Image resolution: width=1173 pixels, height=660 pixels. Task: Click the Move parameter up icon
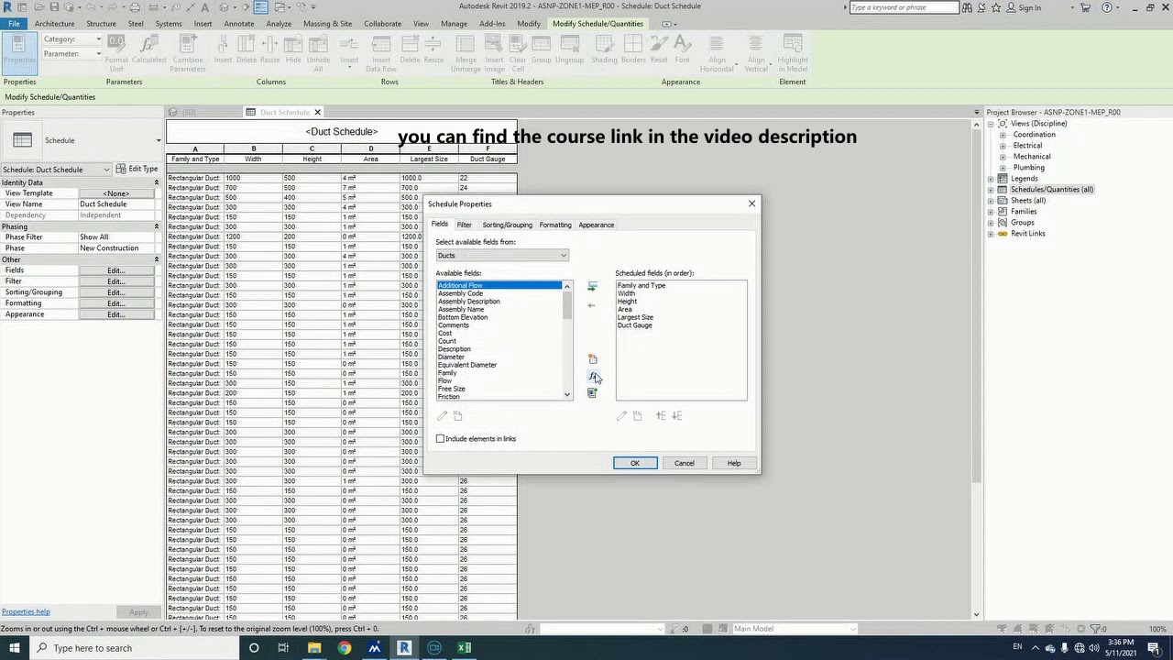[660, 416]
